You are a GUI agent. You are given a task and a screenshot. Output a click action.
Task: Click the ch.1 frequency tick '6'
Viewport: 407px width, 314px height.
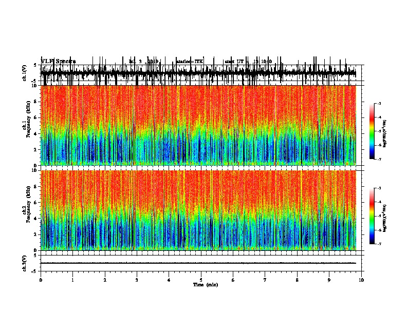click(35, 117)
